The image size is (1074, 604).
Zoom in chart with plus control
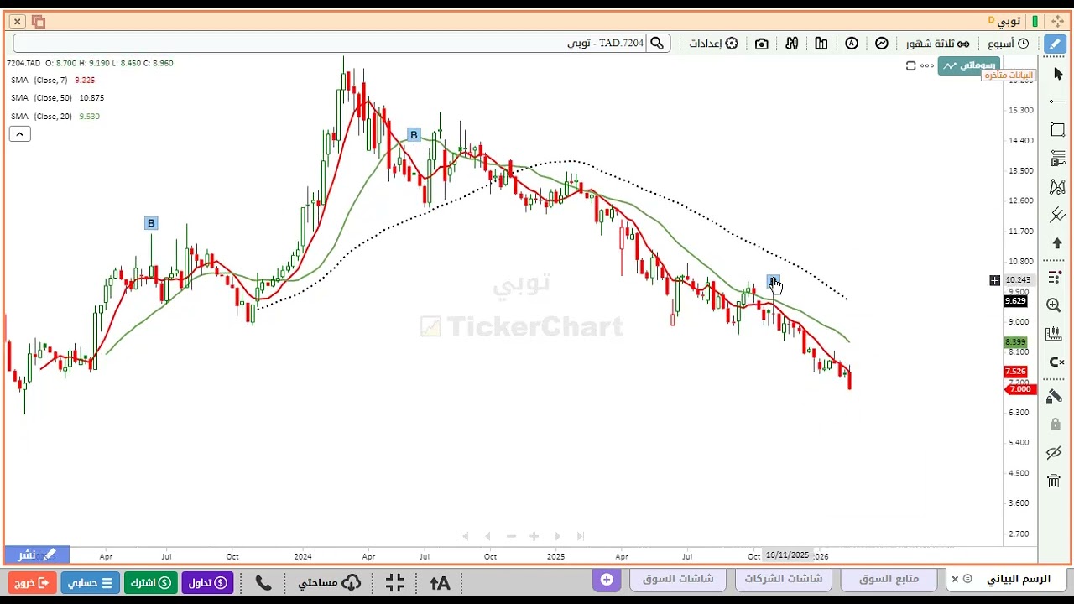click(534, 536)
